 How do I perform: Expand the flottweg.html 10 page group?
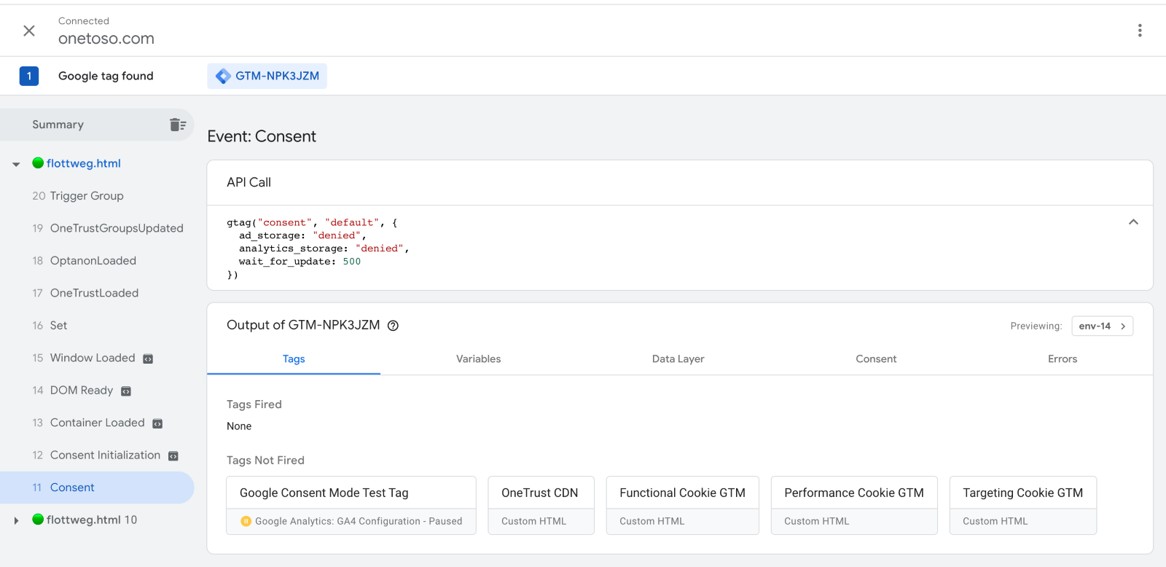16,520
